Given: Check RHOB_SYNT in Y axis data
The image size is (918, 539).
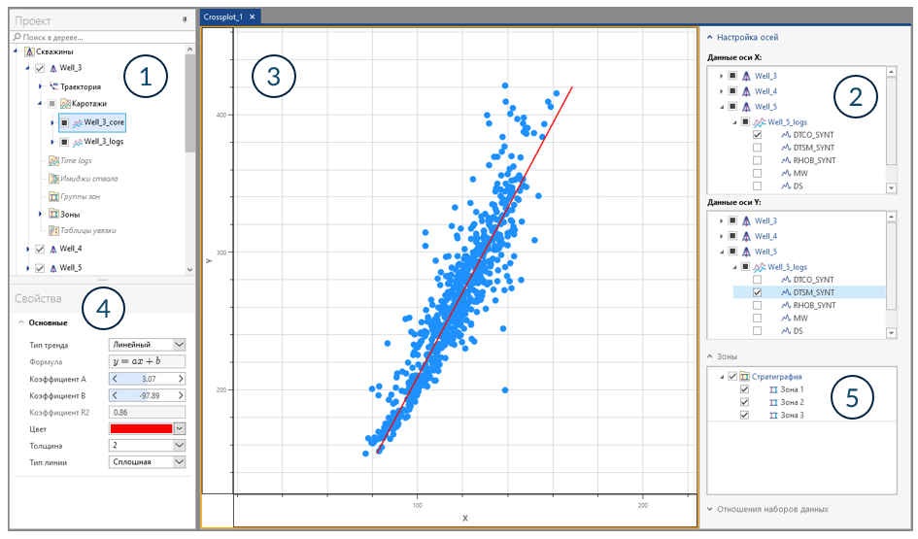Looking at the screenshot, I should coord(757,306).
